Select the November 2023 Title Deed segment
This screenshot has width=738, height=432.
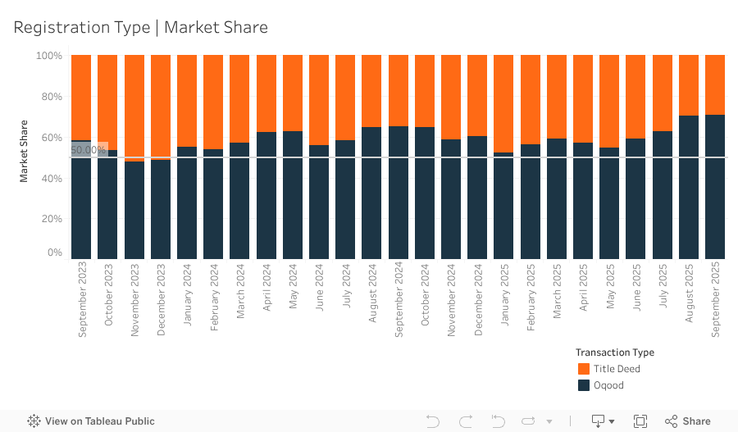coord(134,107)
